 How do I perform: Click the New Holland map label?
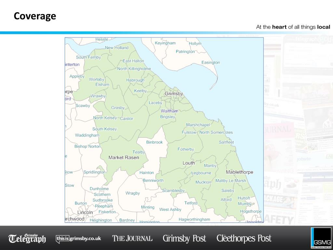117,48
